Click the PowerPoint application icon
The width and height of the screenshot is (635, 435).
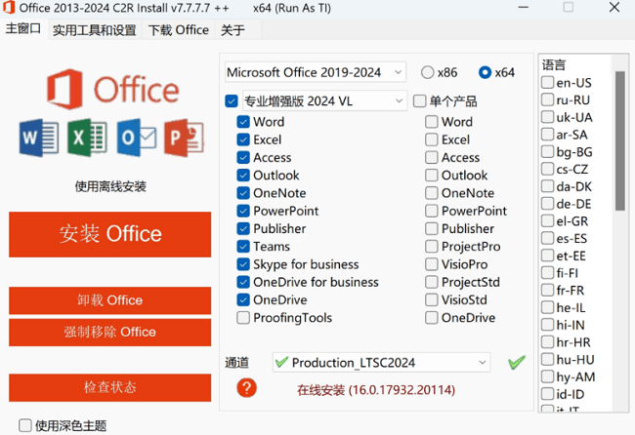coord(185,138)
